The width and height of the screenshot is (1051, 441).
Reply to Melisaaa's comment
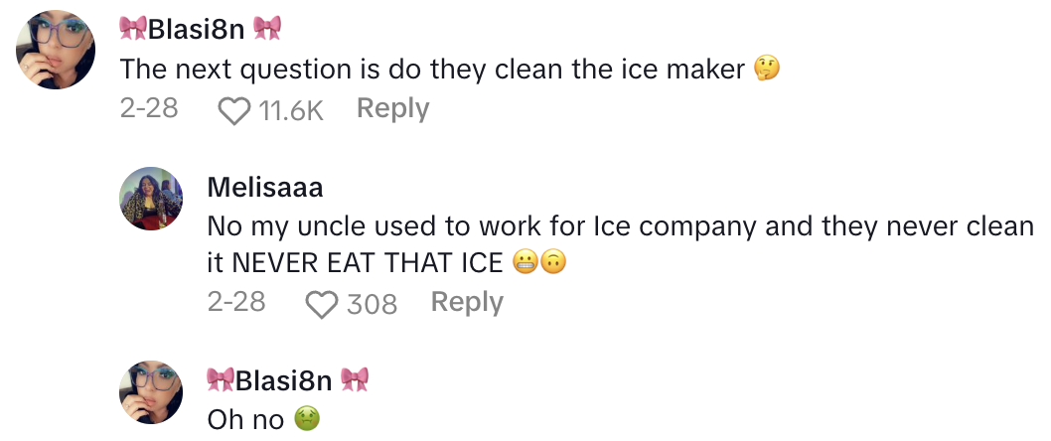point(467,303)
